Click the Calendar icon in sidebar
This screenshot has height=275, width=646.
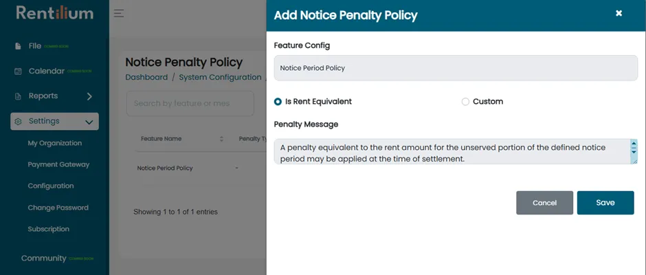(x=18, y=71)
